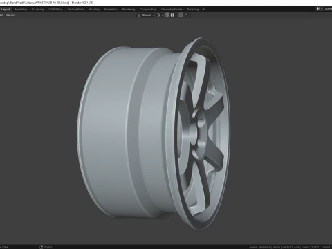Open the Global transform orientation dropdown
332x249 pixels.
(x=146, y=15)
